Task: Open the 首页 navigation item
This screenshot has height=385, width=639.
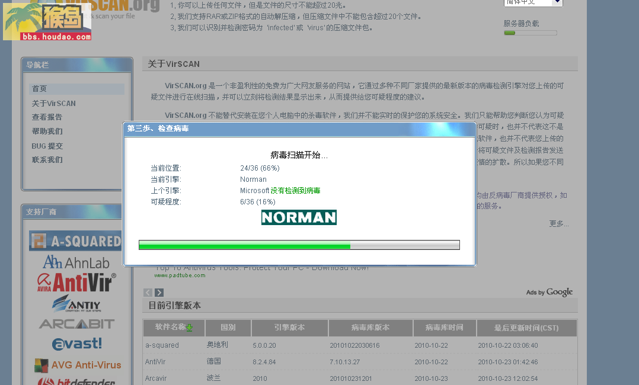Action: coord(76,89)
